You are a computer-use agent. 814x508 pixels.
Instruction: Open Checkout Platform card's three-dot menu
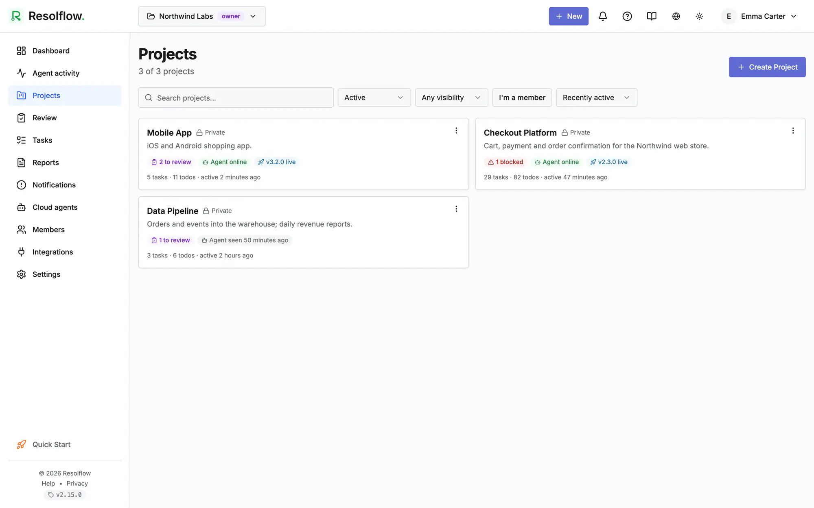point(793,130)
